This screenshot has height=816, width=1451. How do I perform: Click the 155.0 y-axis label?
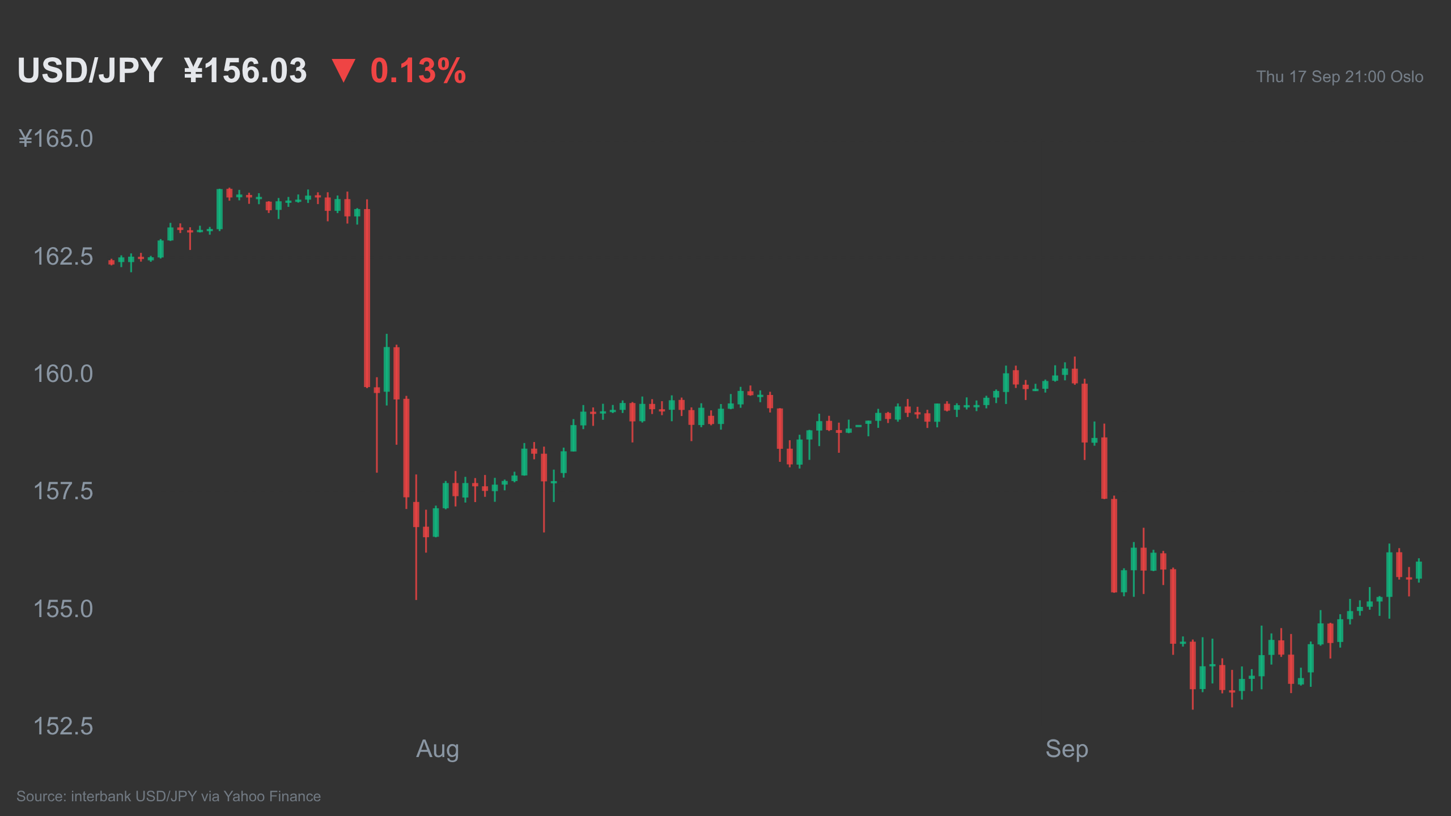click(63, 609)
